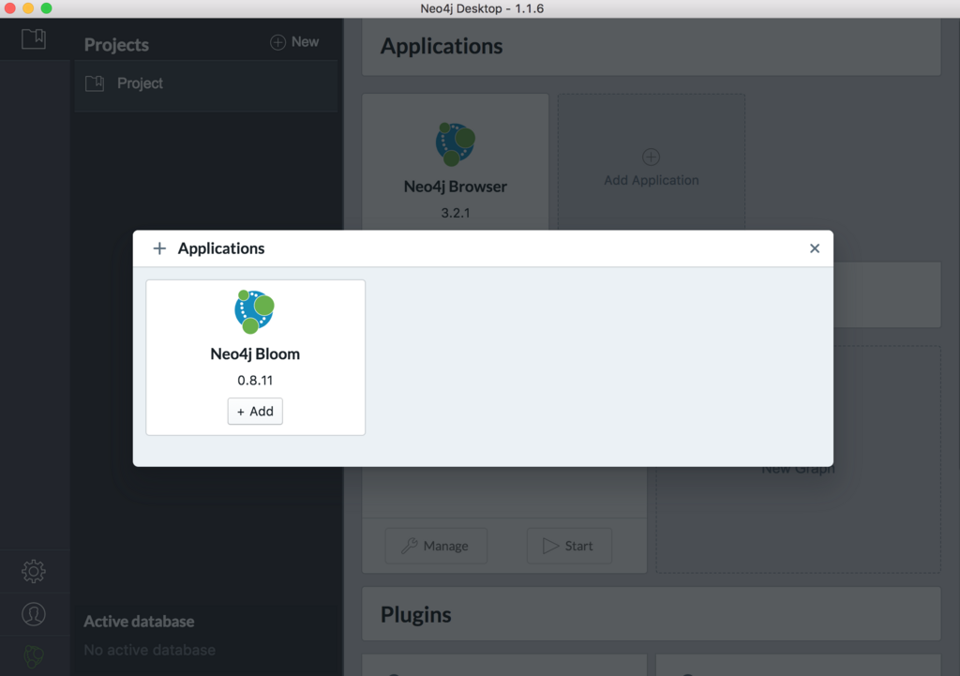
Task: Select the Neo4j Bloom title text
Action: tap(255, 353)
